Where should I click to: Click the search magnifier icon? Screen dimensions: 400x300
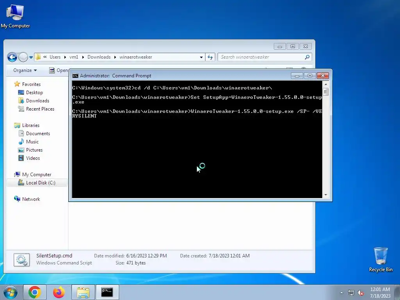(307, 57)
